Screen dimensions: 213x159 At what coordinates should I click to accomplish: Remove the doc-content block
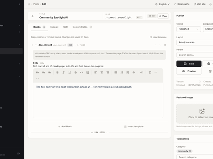pyautogui.click(x=165, y=45)
